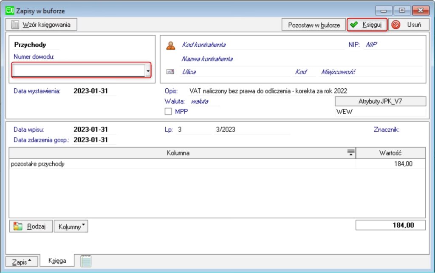Click the contractor person icon
The height and width of the screenshot is (273, 435).
pos(170,45)
